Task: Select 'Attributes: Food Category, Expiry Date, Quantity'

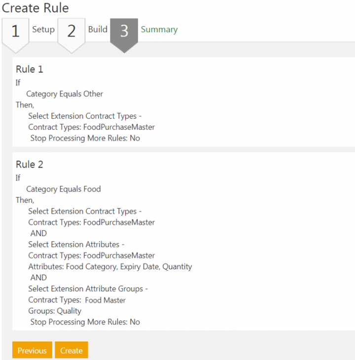Action: point(110,267)
